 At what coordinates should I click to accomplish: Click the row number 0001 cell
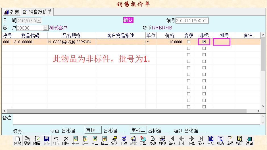tap(8, 42)
